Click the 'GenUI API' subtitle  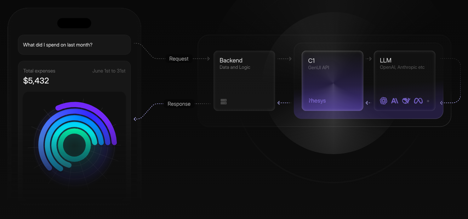point(319,67)
